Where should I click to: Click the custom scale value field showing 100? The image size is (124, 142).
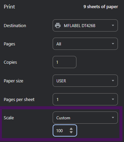click(65, 130)
